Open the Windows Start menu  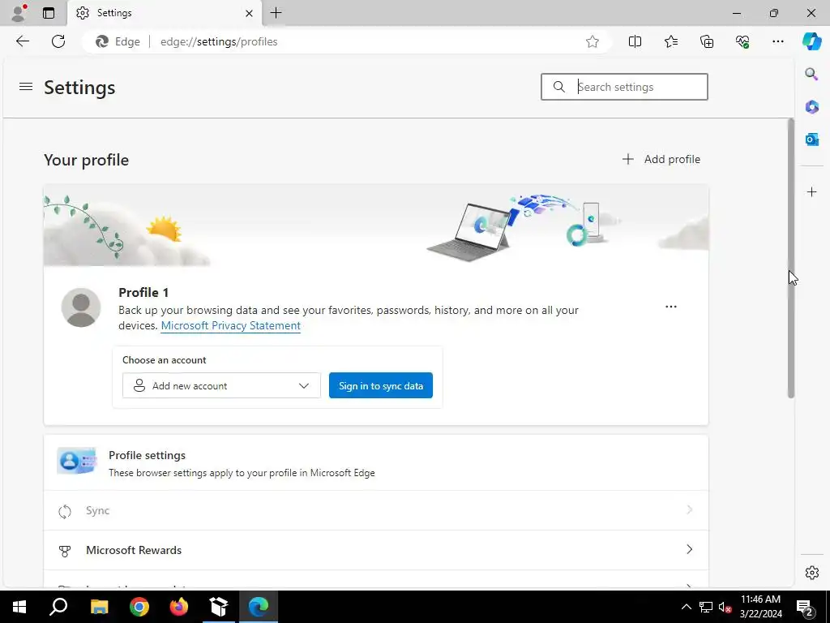(x=19, y=607)
